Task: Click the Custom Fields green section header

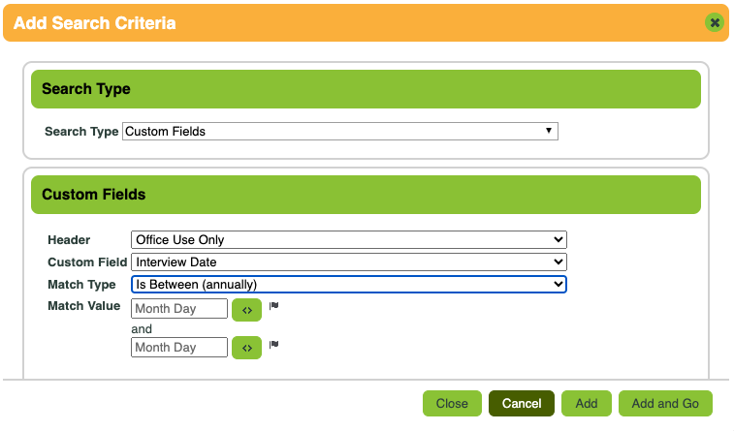Action: click(x=366, y=194)
